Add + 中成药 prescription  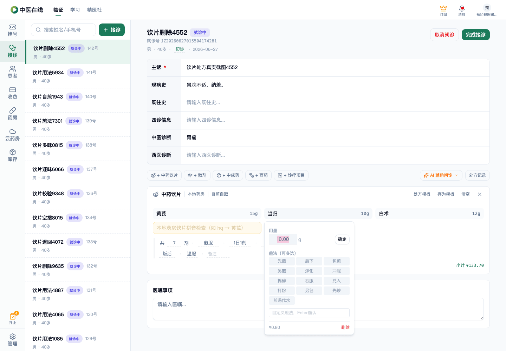tap(228, 175)
